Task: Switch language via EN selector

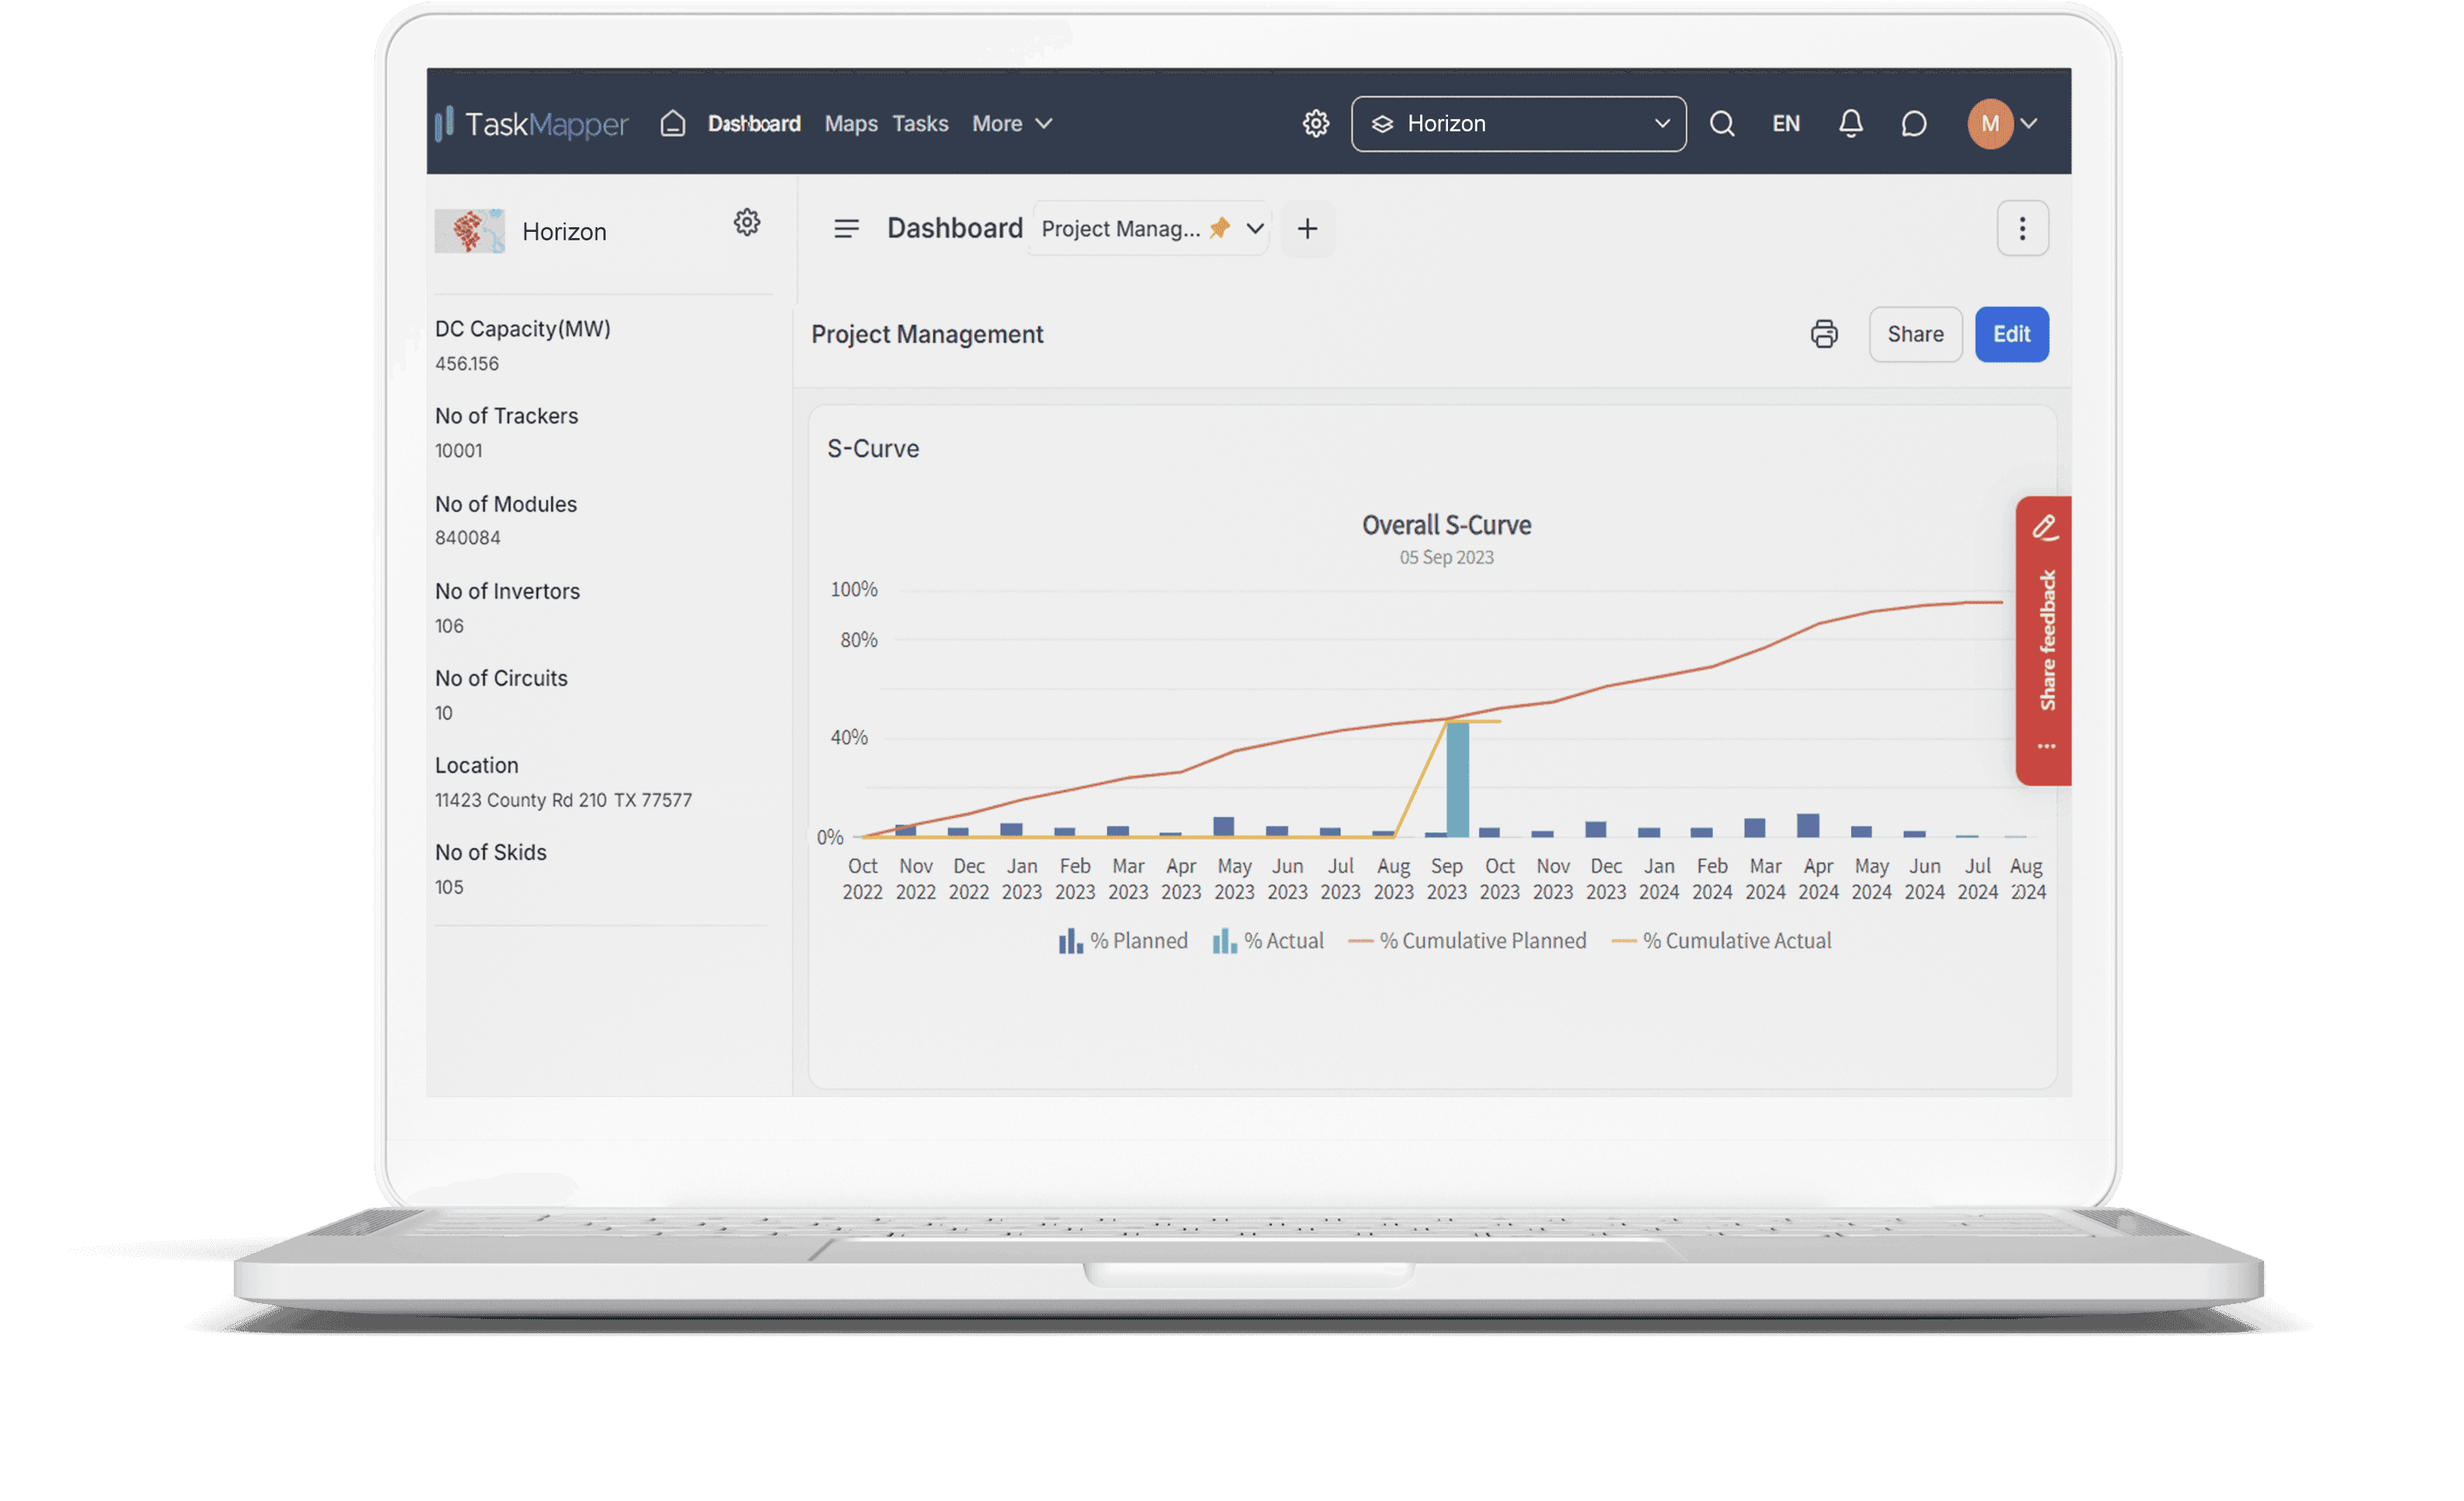Action: point(1786,123)
